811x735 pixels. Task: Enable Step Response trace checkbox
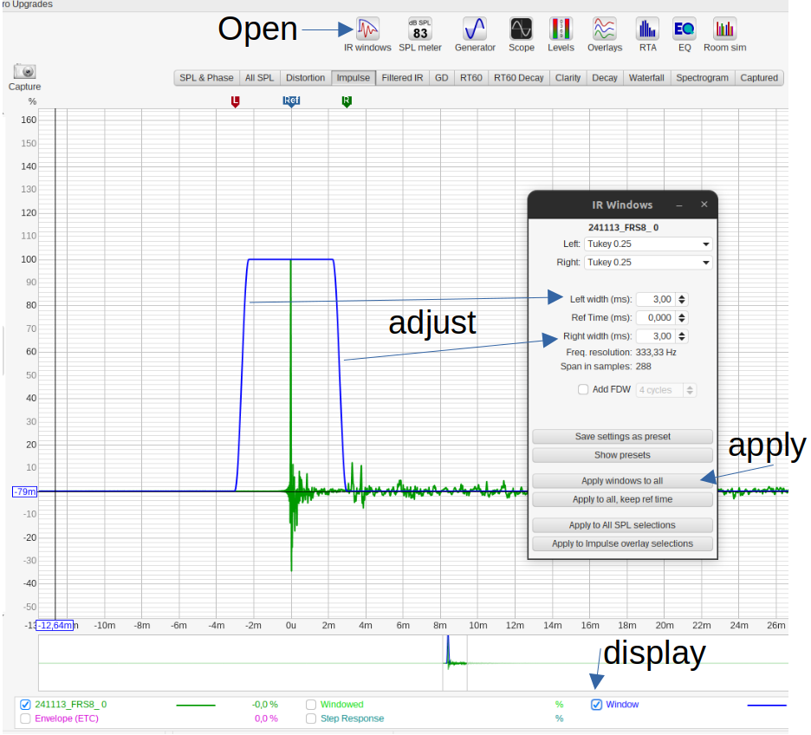click(311, 719)
